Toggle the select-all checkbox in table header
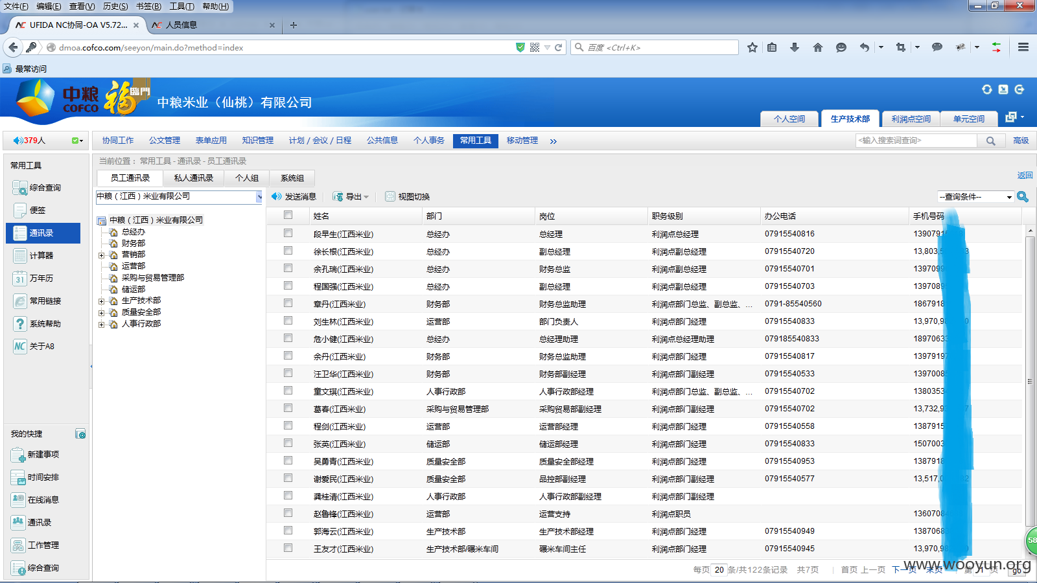The height and width of the screenshot is (583, 1037). pos(288,215)
